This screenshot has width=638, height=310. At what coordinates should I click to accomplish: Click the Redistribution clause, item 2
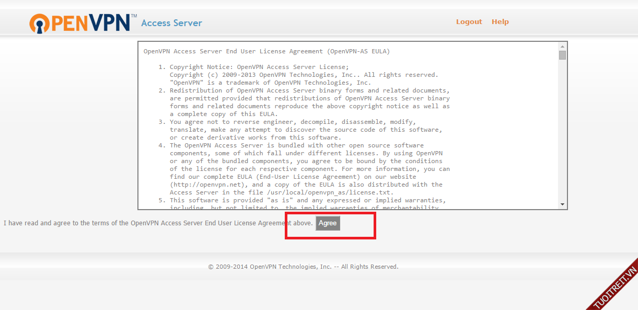[308, 90]
